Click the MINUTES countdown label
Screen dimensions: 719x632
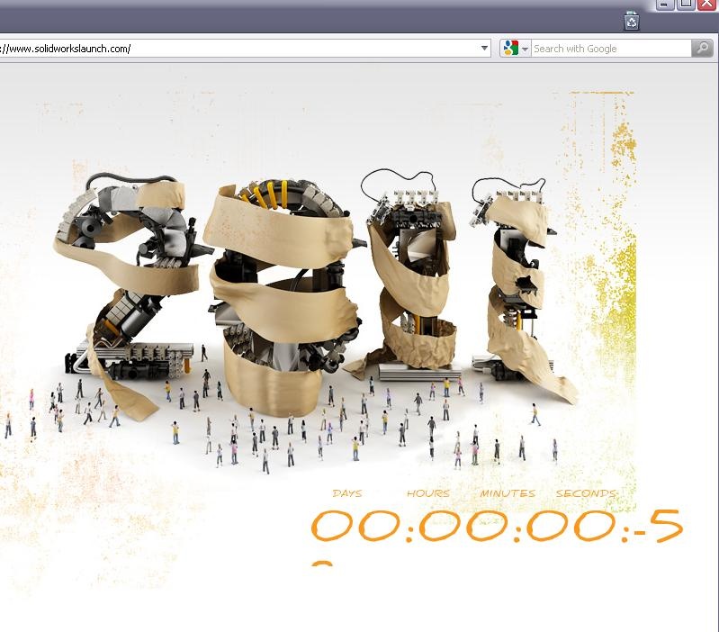click(x=508, y=493)
